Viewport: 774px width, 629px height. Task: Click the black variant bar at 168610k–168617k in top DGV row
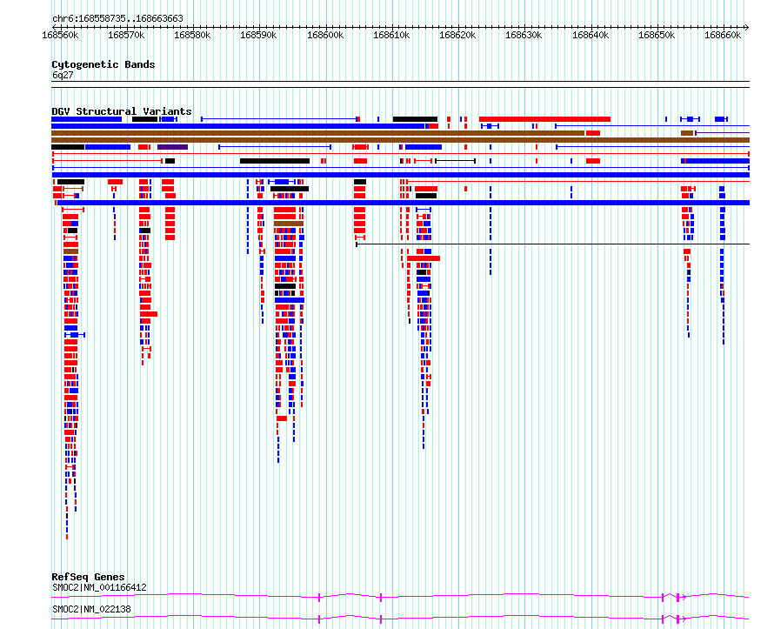tap(415, 119)
